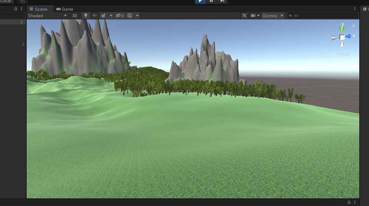Toggle scene audio with the speaker icon

tap(94, 16)
